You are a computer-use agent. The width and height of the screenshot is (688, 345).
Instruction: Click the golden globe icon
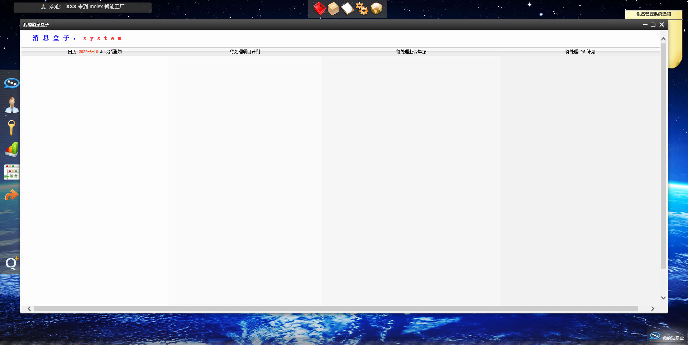(376, 8)
